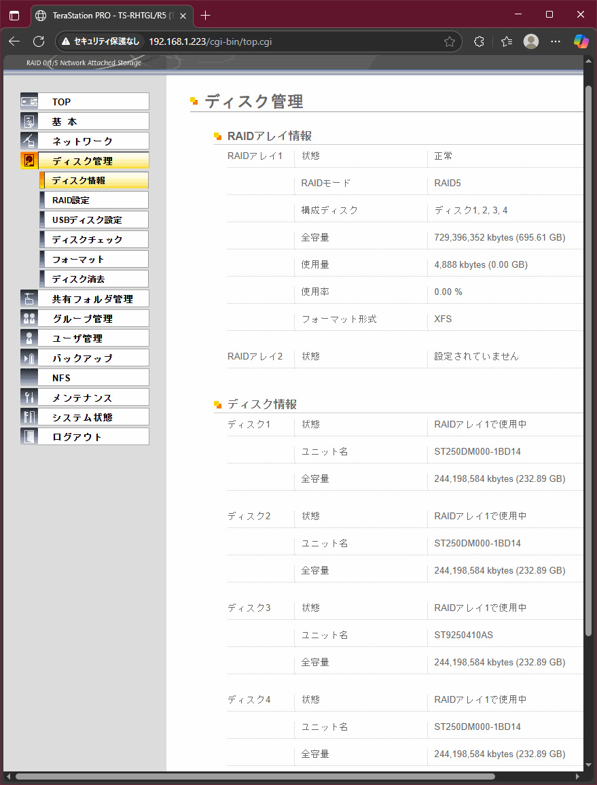Screen dimensions: 597x785
Task: Select the USBディスク設定 submenu item
Action: point(94,220)
